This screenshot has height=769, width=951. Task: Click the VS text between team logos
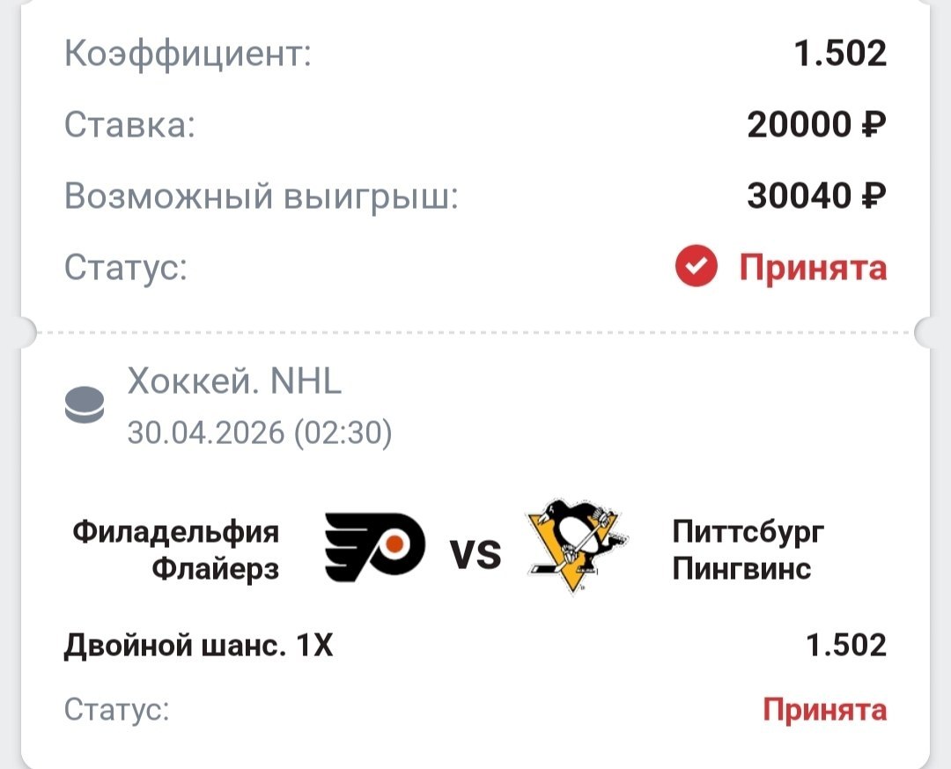(475, 555)
